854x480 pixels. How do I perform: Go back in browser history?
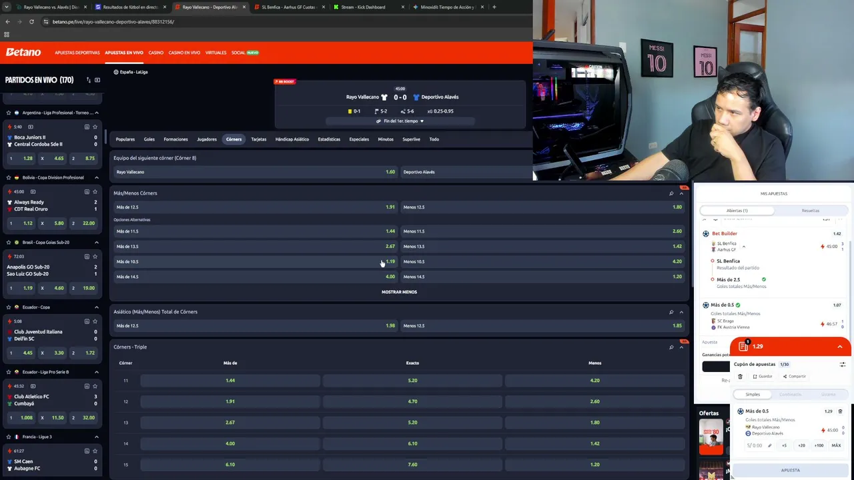(7, 21)
